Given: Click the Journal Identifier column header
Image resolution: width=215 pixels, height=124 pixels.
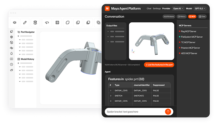Looking at the screenshot, I should point(142,85).
